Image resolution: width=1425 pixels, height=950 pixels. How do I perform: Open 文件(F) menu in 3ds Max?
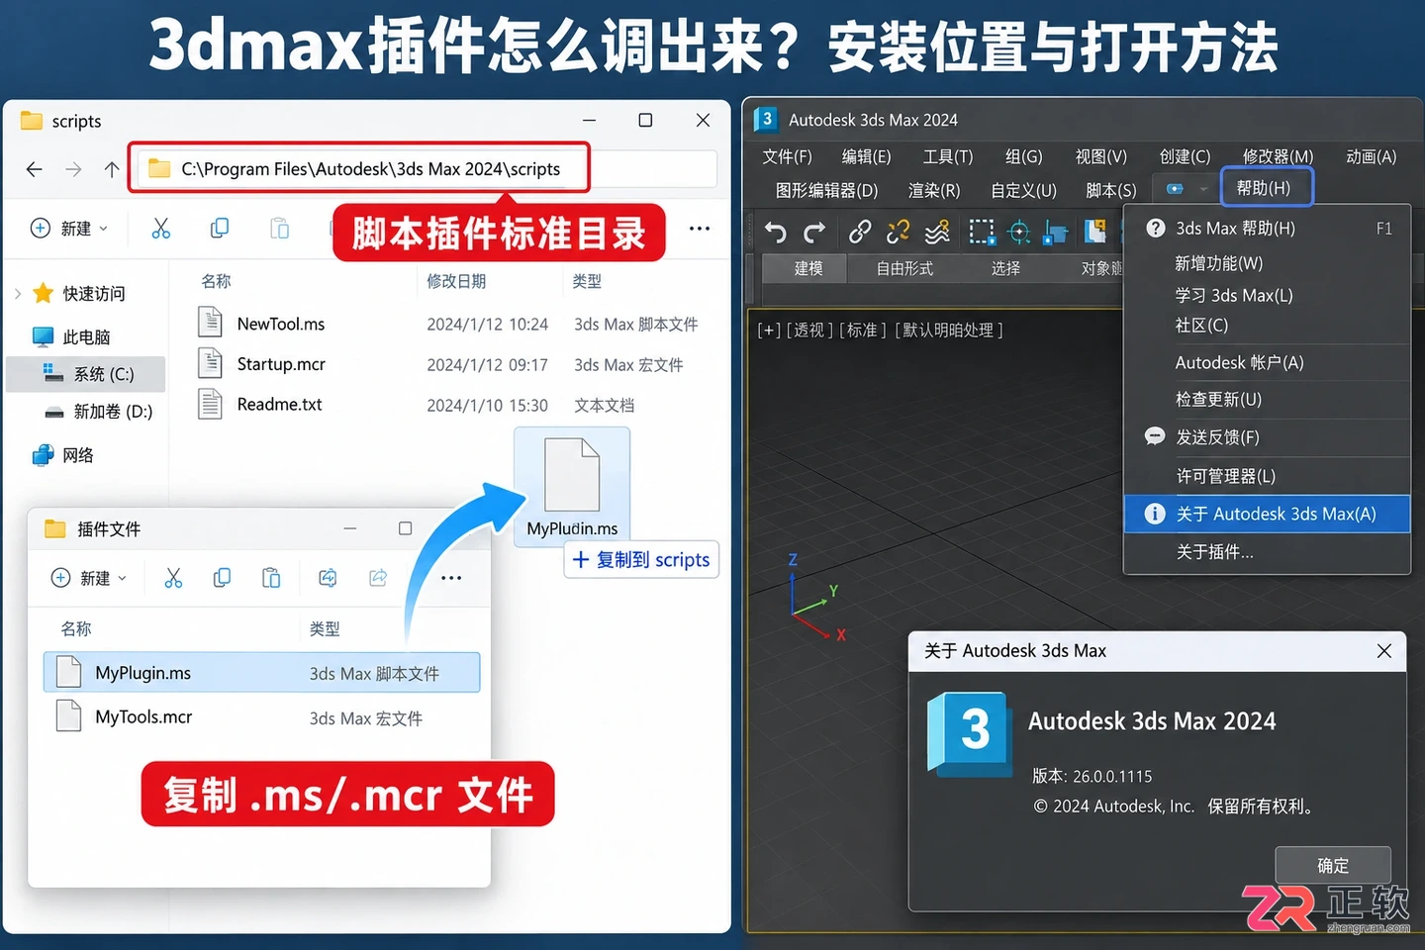pyautogui.click(x=787, y=156)
